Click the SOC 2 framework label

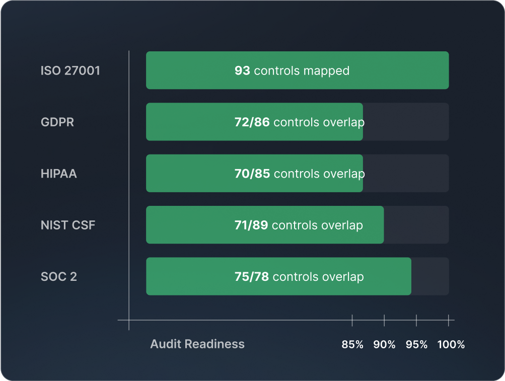point(58,277)
